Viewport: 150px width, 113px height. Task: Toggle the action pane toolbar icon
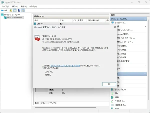point(23,10)
